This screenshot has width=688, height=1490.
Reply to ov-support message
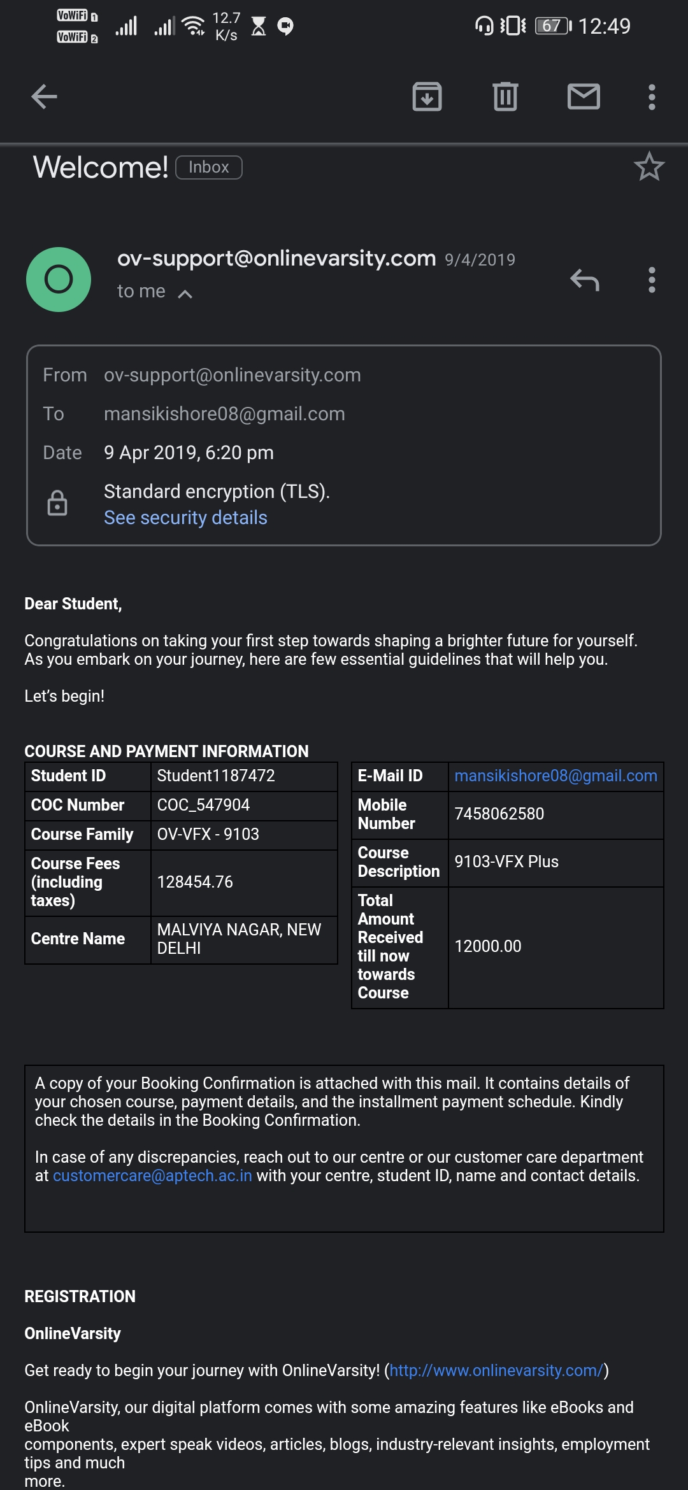pyautogui.click(x=585, y=280)
